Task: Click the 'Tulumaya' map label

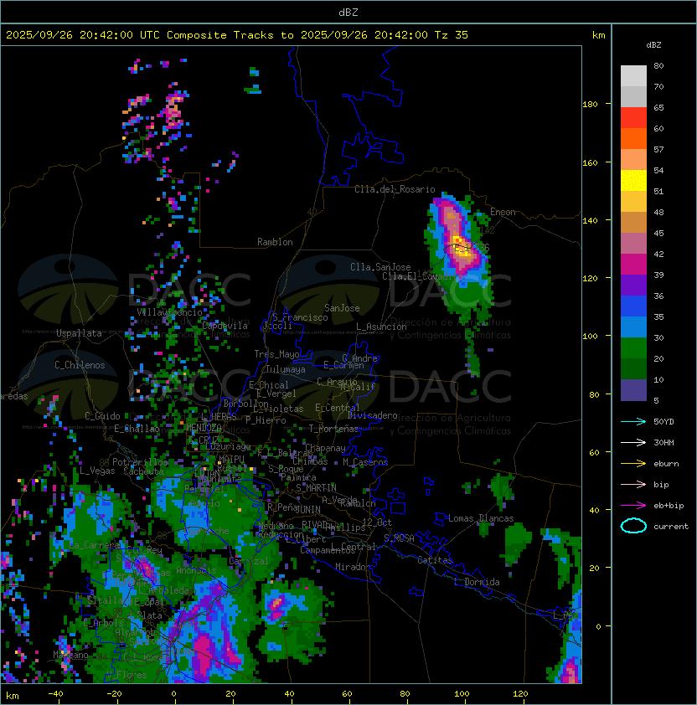Action: (x=286, y=369)
